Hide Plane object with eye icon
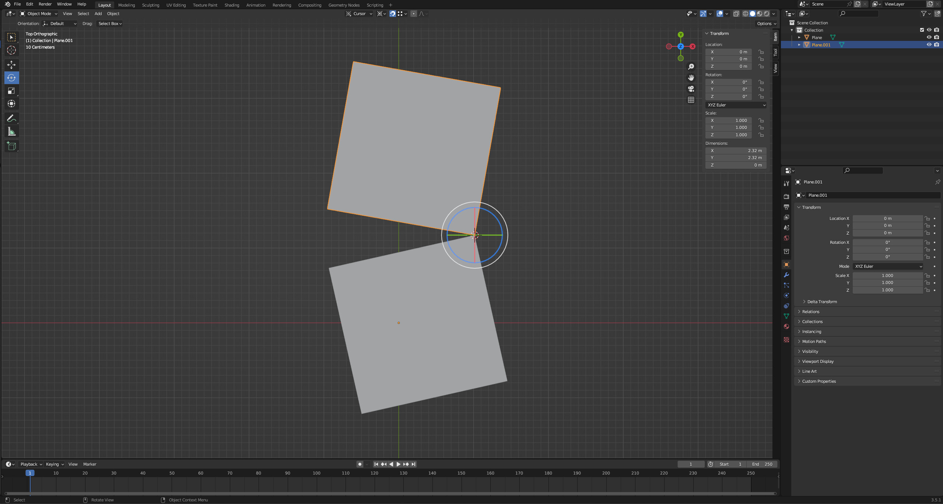The image size is (943, 504). click(x=929, y=37)
